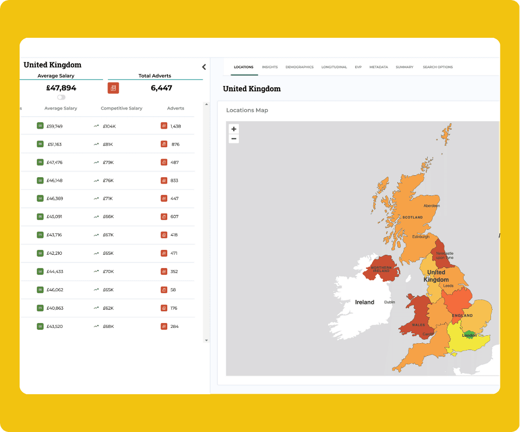
Task: Sort by the Competitive Salary column header
Action: [121, 108]
